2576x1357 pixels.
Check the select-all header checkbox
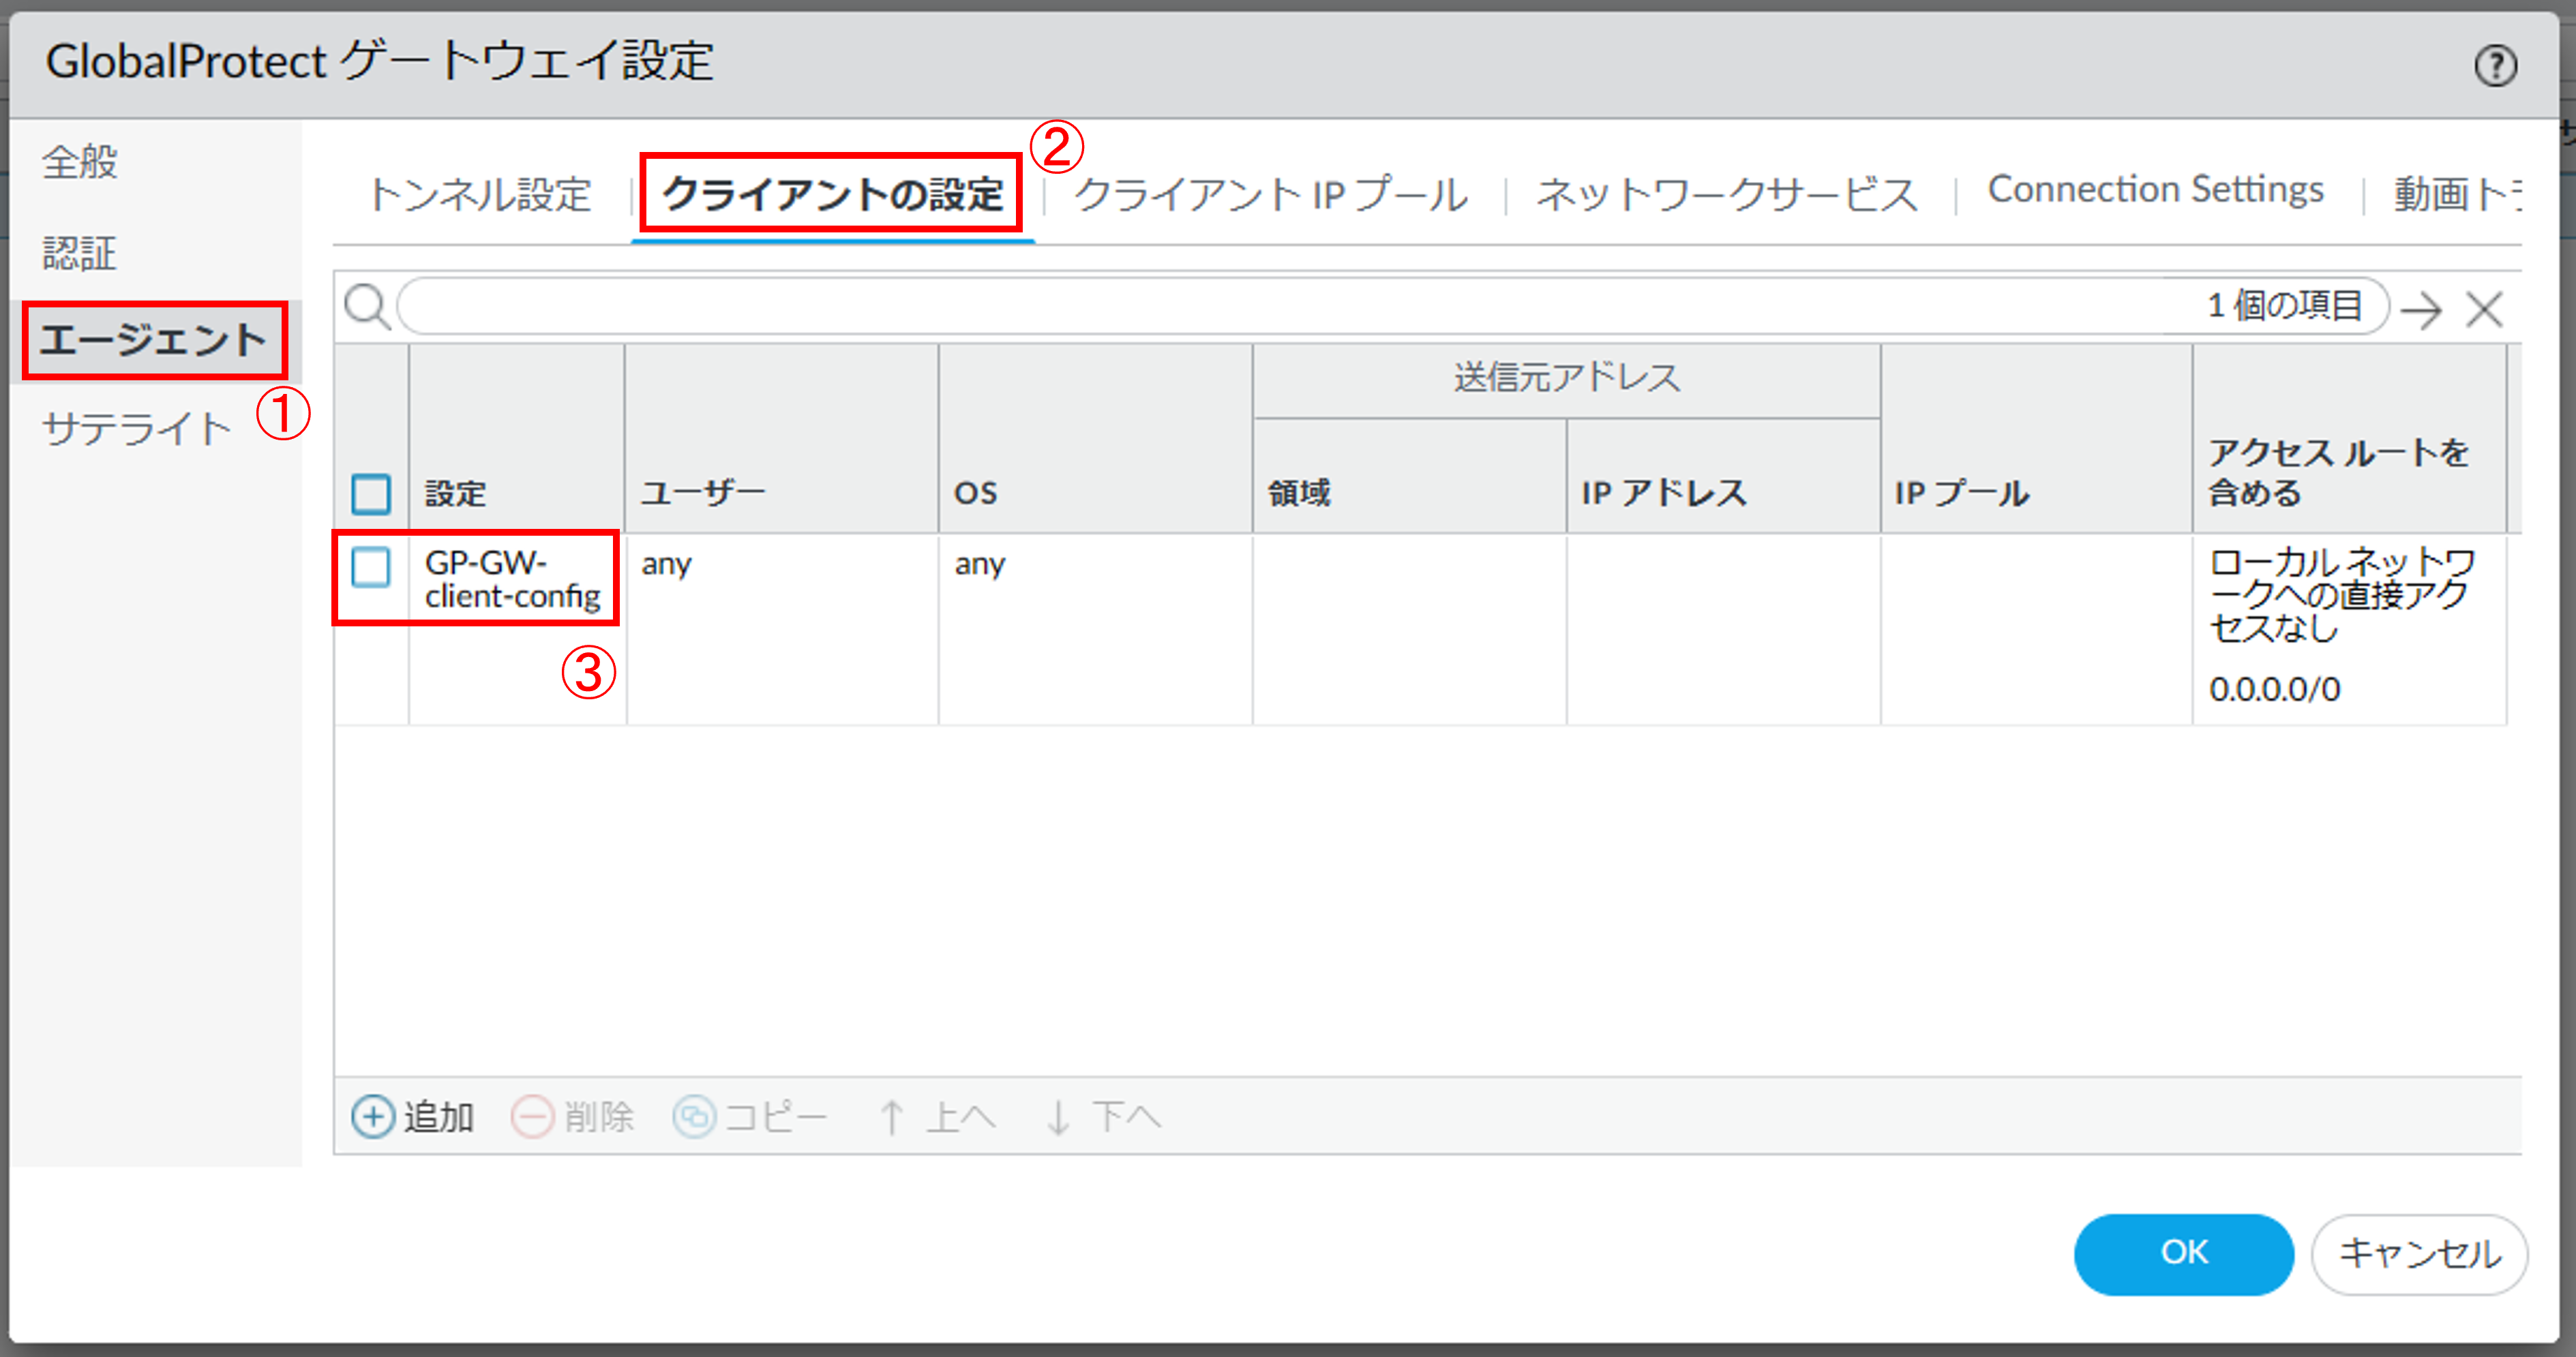point(371,493)
